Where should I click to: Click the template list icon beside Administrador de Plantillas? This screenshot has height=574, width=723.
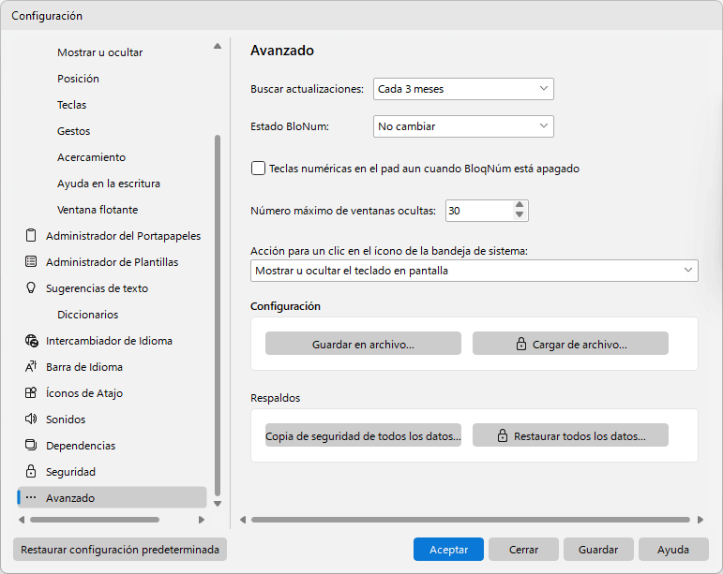coord(31,261)
